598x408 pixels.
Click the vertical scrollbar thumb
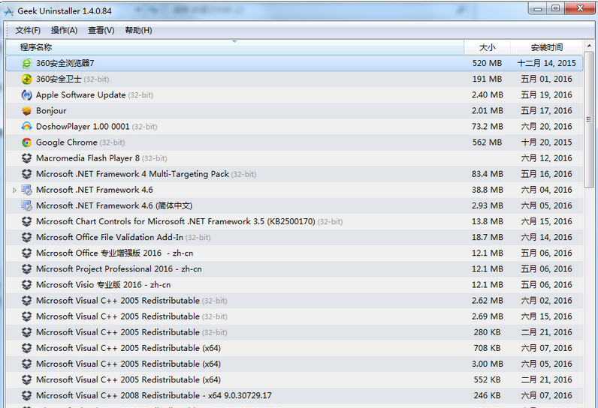coord(589,119)
